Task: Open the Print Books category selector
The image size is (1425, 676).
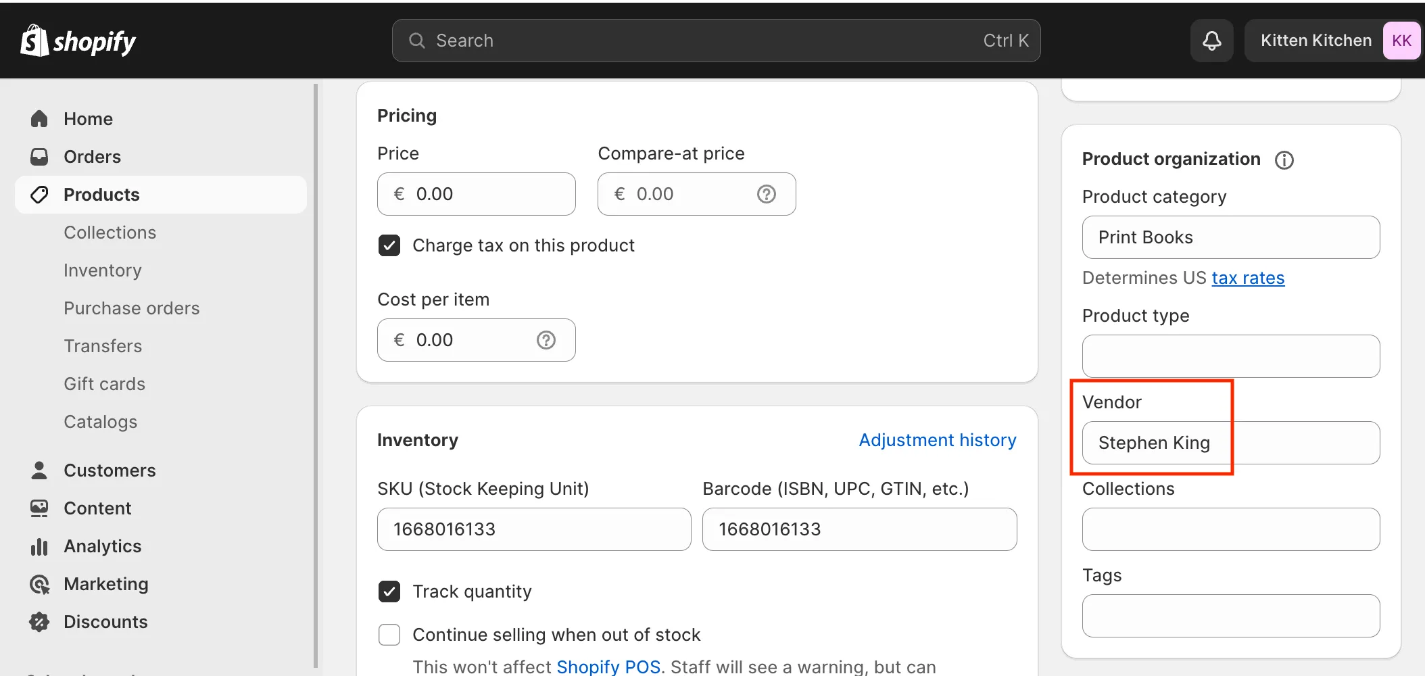Action: pos(1230,237)
